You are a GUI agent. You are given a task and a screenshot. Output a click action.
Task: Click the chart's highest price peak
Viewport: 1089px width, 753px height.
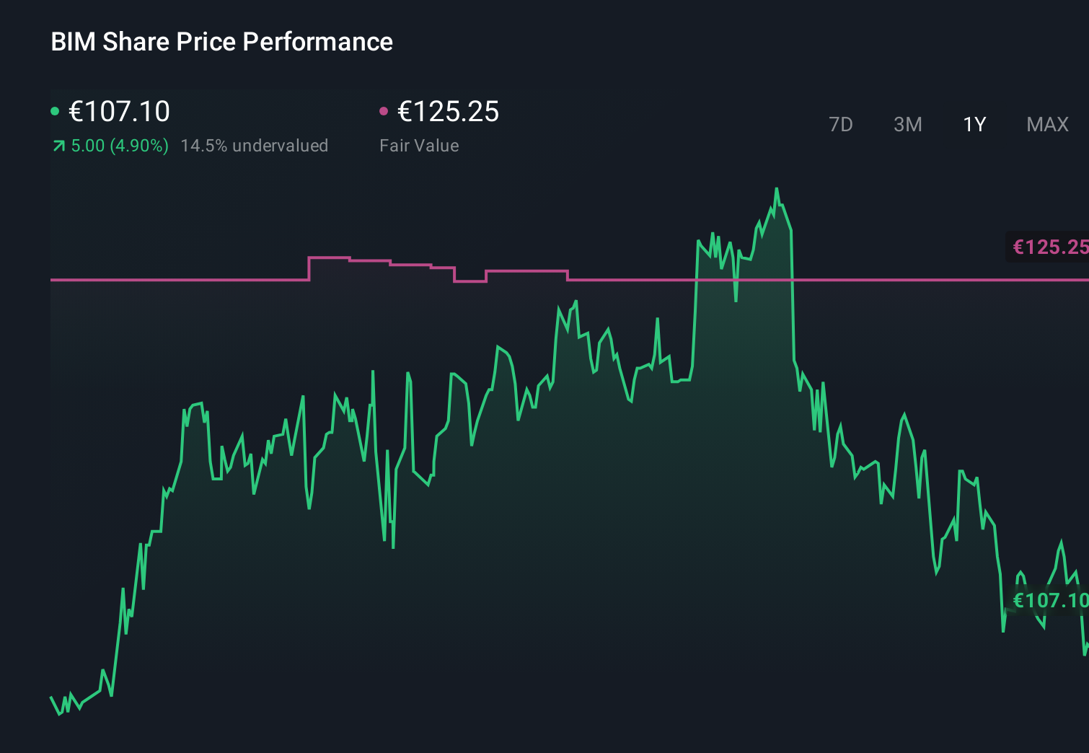pyautogui.click(x=777, y=188)
